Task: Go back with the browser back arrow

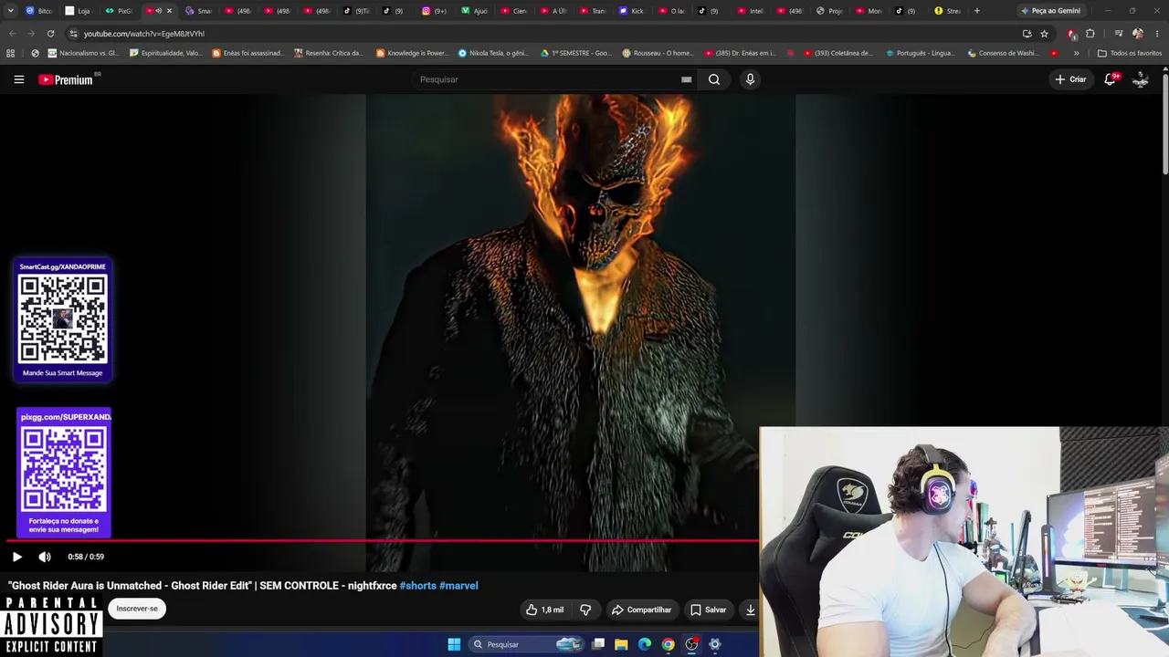Action: tap(12, 34)
